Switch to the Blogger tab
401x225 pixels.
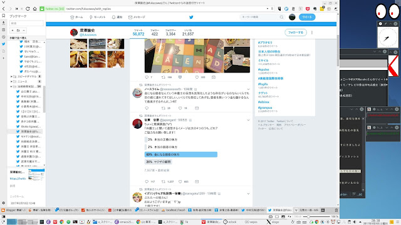pos(14,210)
